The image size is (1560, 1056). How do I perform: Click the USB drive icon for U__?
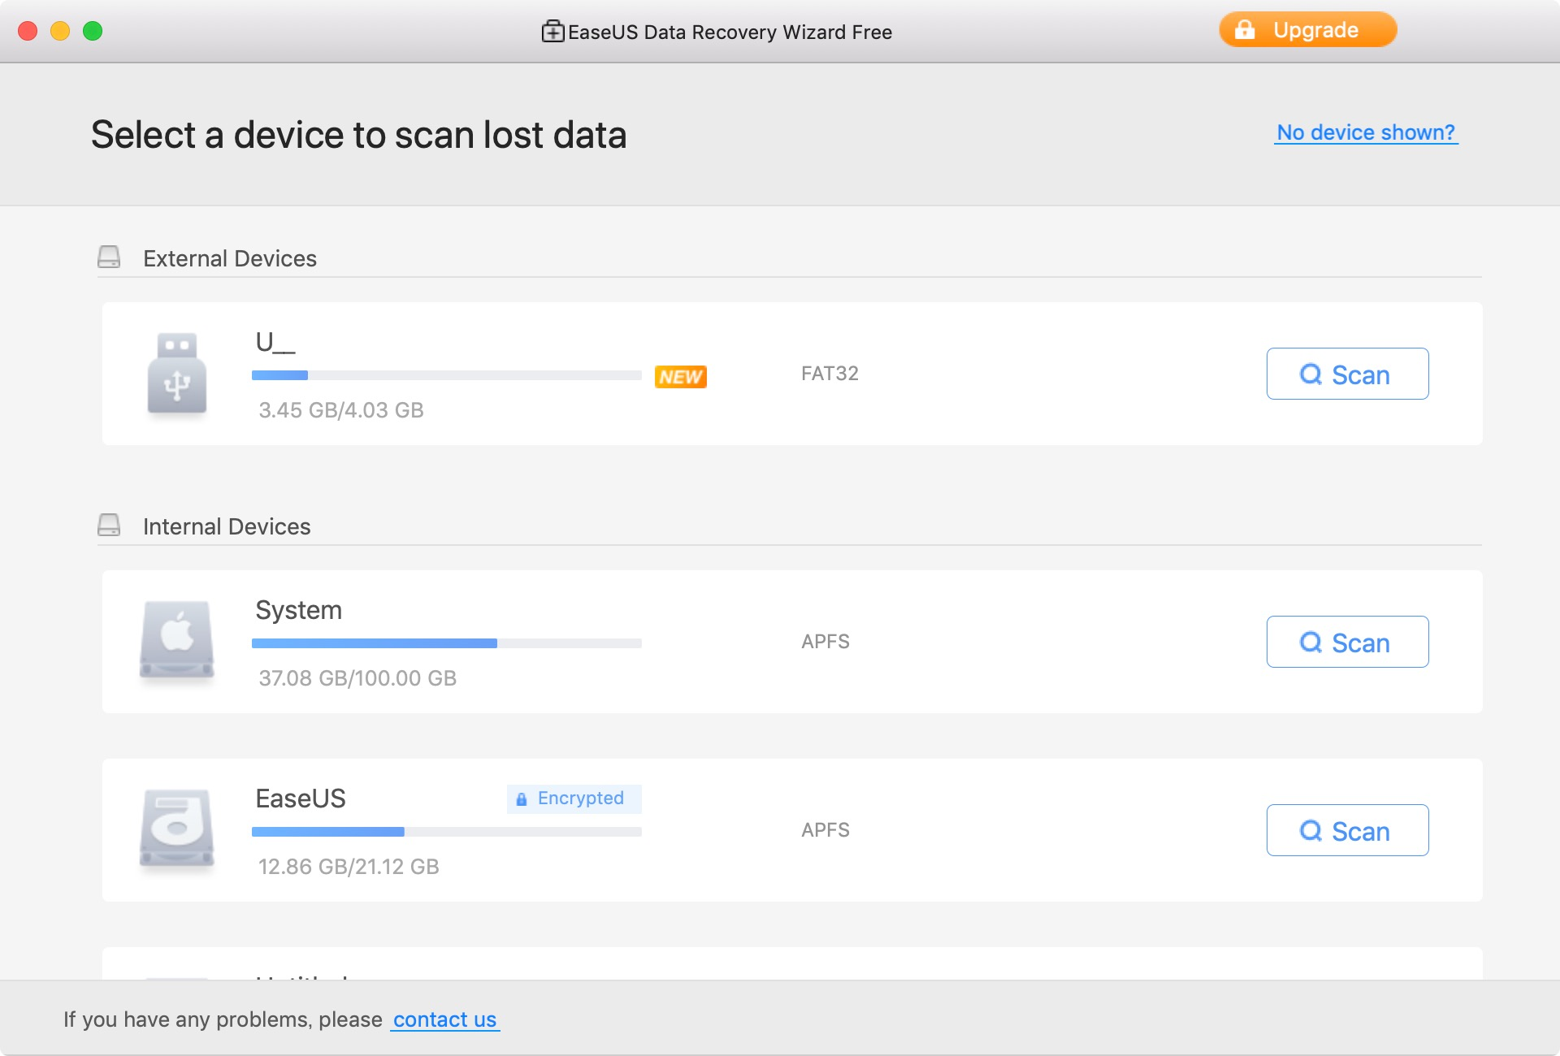(x=177, y=375)
